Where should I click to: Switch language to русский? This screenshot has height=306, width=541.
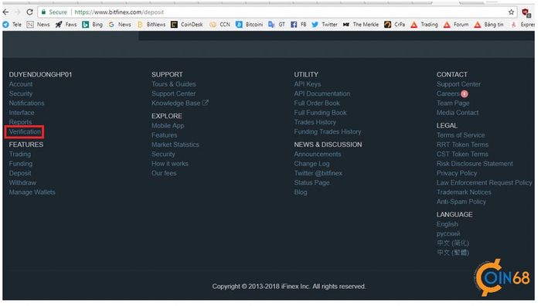(448, 234)
